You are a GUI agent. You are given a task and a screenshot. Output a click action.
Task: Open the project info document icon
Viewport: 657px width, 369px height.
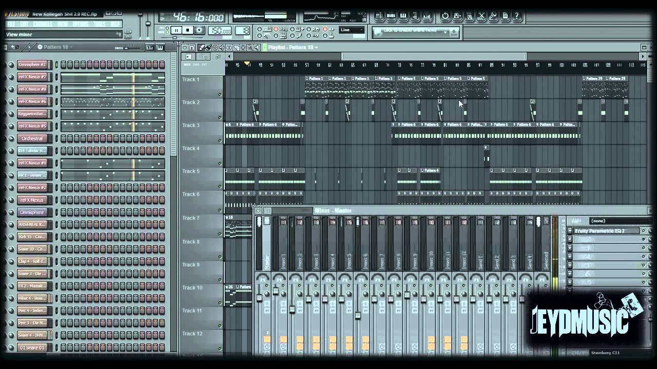pyautogui.click(x=505, y=15)
